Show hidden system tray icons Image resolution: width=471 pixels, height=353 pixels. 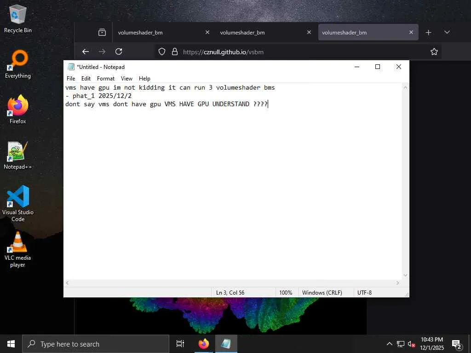pos(389,344)
